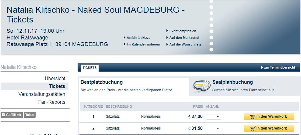Screen dimensions: 301x135
Task: Click the Facebook Gefällt mir button
Action: click(12, 115)
